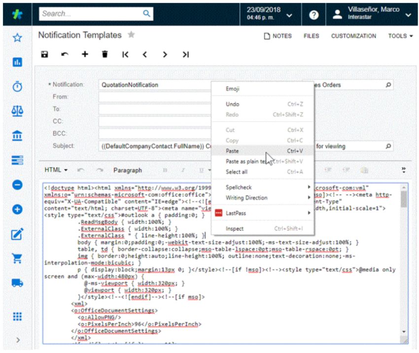Open the HTML mode dropdown
This screenshot has height=353, width=419.
(56, 170)
